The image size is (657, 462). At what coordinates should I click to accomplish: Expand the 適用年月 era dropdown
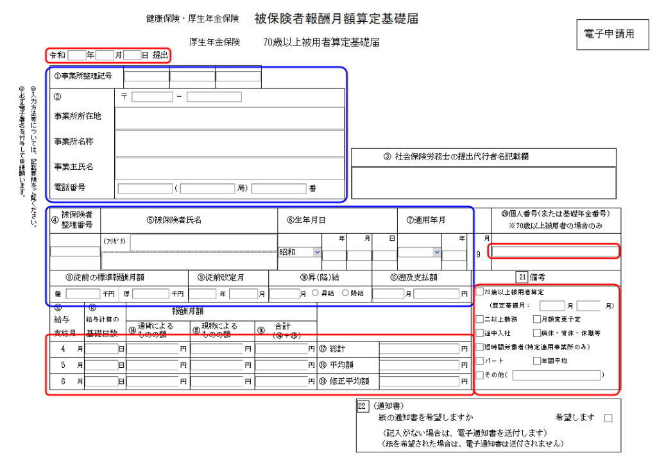(x=420, y=252)
